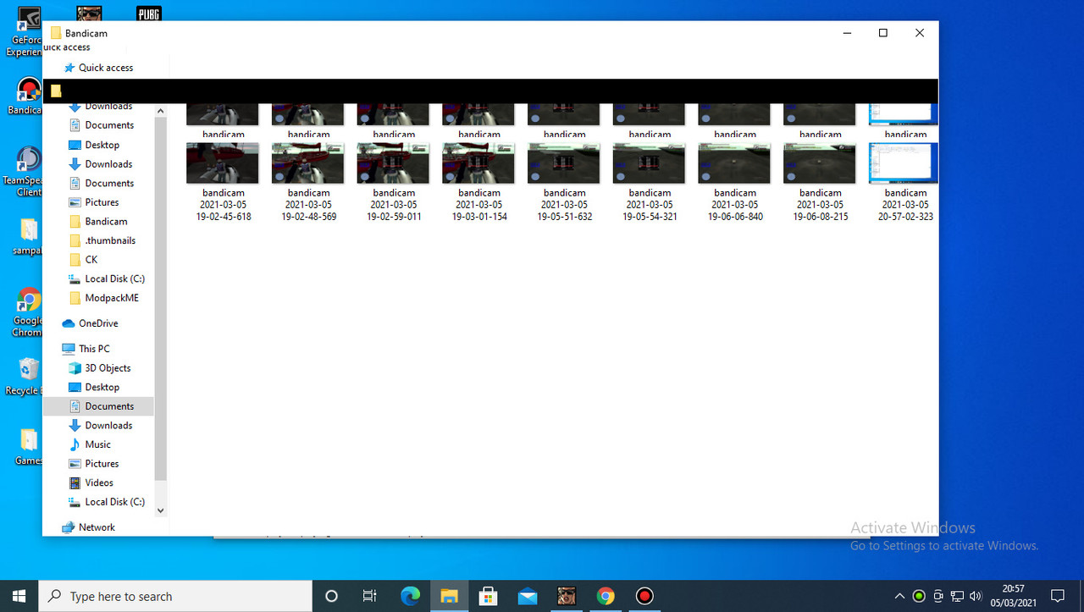
Task: Select the PUBG desktop shortcut
Action: pos(148,13)
